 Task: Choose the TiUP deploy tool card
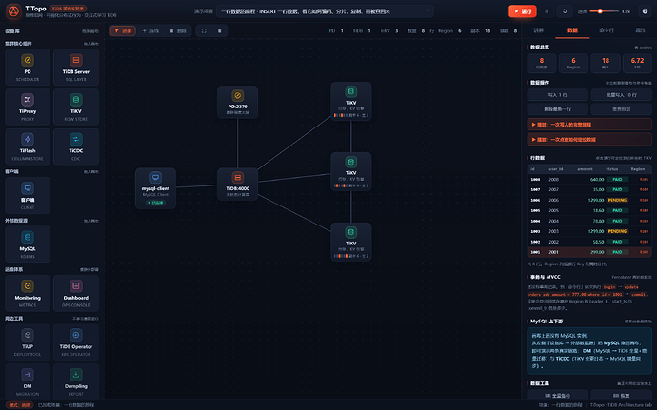click(x=28, y=342)
